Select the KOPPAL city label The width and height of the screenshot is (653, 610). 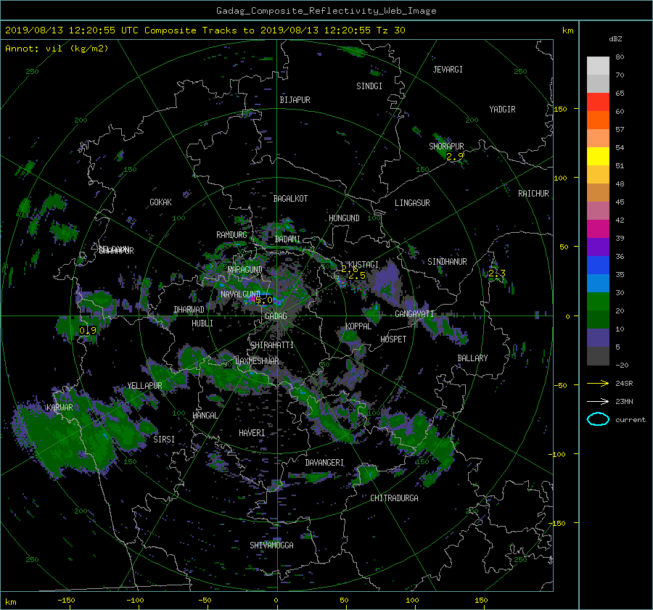tap(358, 326)
